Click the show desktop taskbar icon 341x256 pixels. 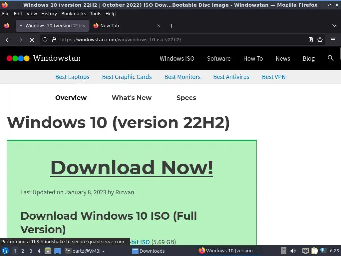coord(57,251)
